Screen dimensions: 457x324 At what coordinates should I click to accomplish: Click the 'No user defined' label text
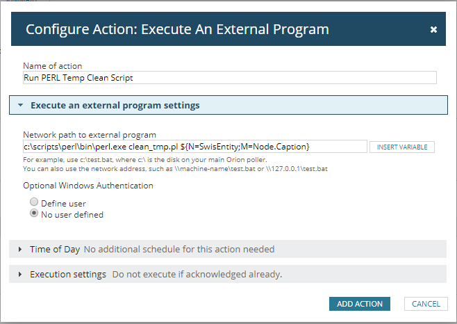[x=72, y=215]
